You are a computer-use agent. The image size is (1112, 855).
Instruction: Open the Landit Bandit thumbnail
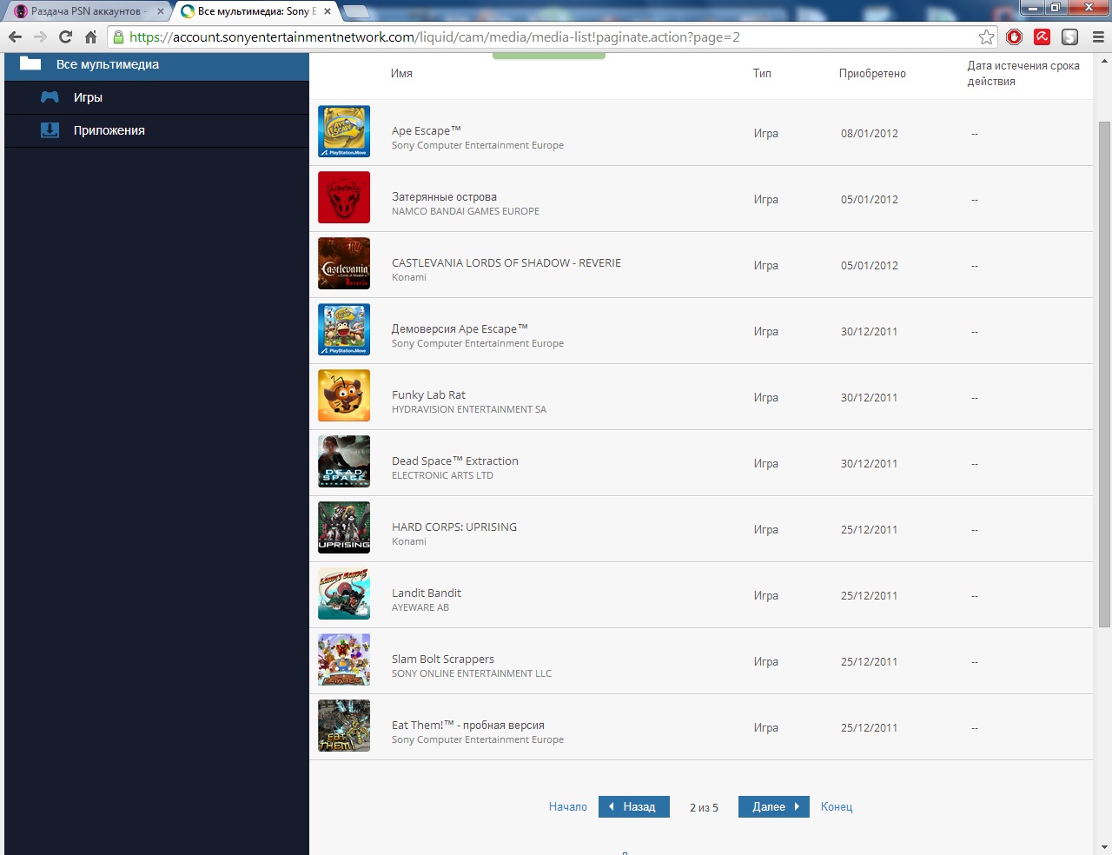pos(344,593)
